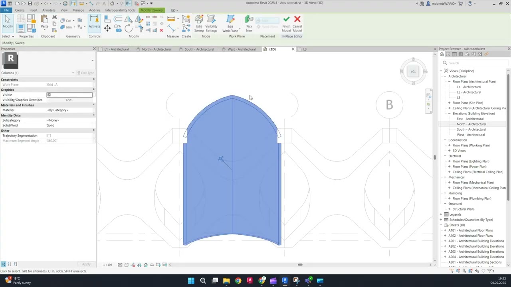Collapse the Constraints section in Properties

93,79
